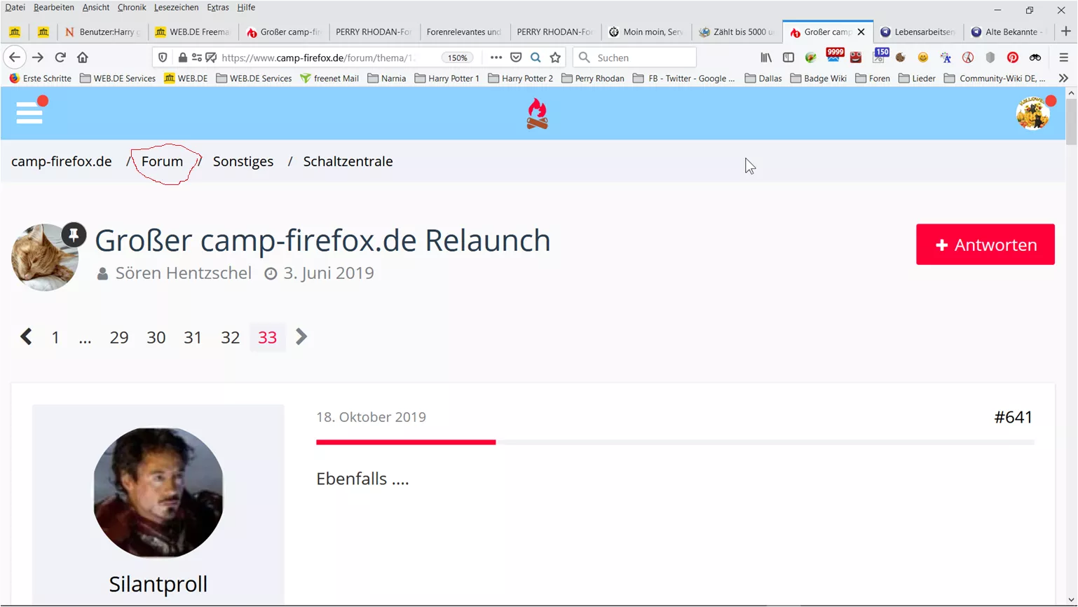Open the forum site hamburger menu

tap(29, 112)
